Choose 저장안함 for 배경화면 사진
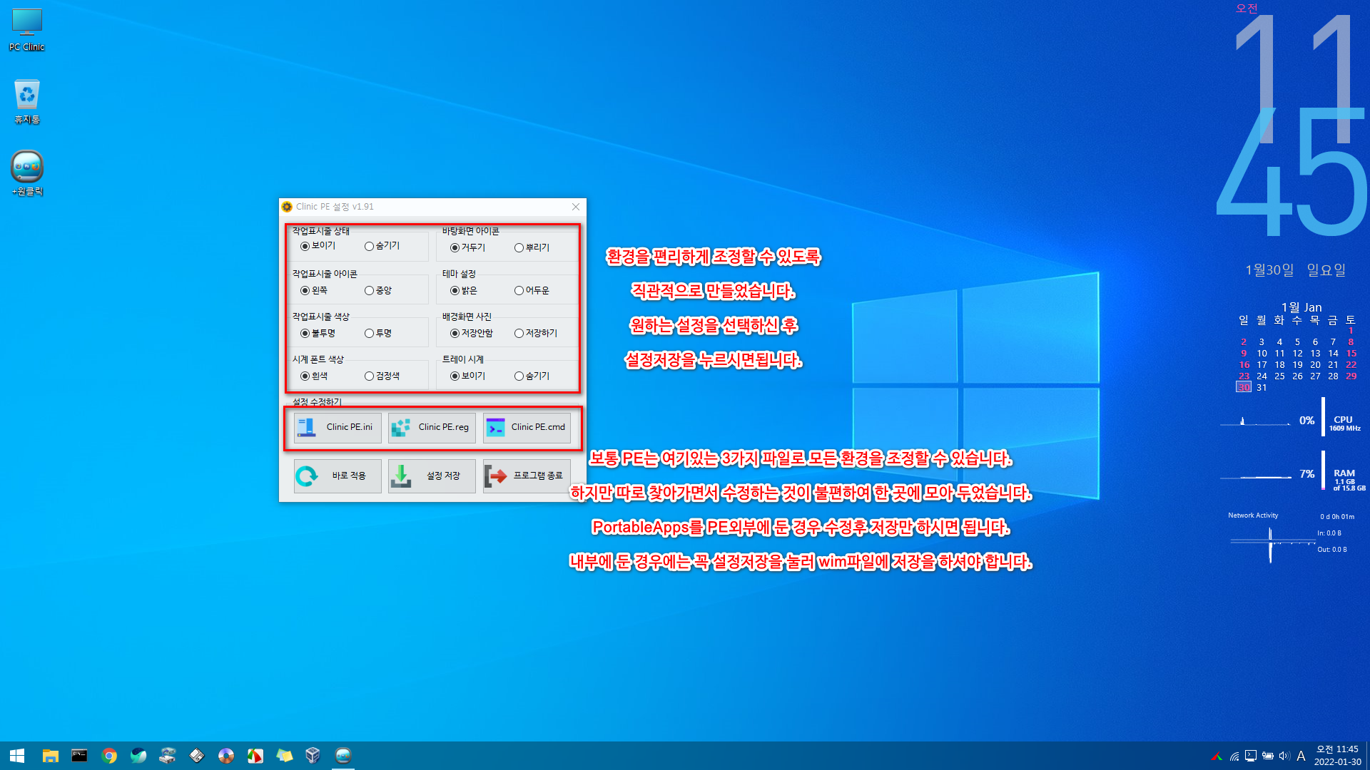Screen dimensions: 1370x770 pyautogui.click(x=472, y=334)
